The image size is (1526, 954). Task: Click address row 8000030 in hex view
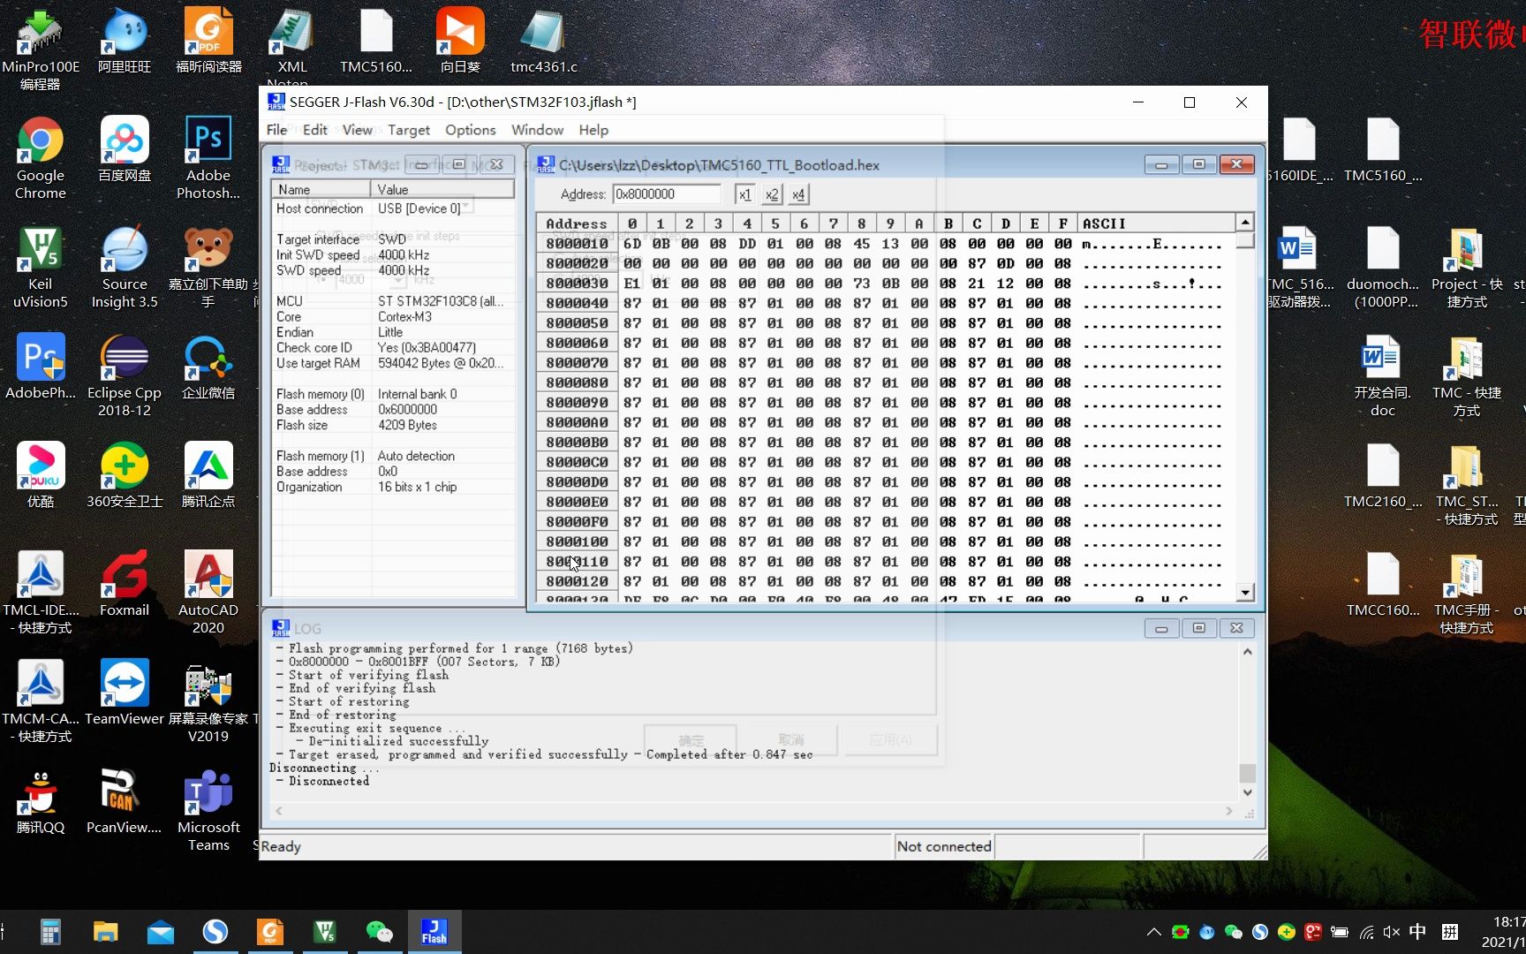pyautogui.click(x=577, y=284)
